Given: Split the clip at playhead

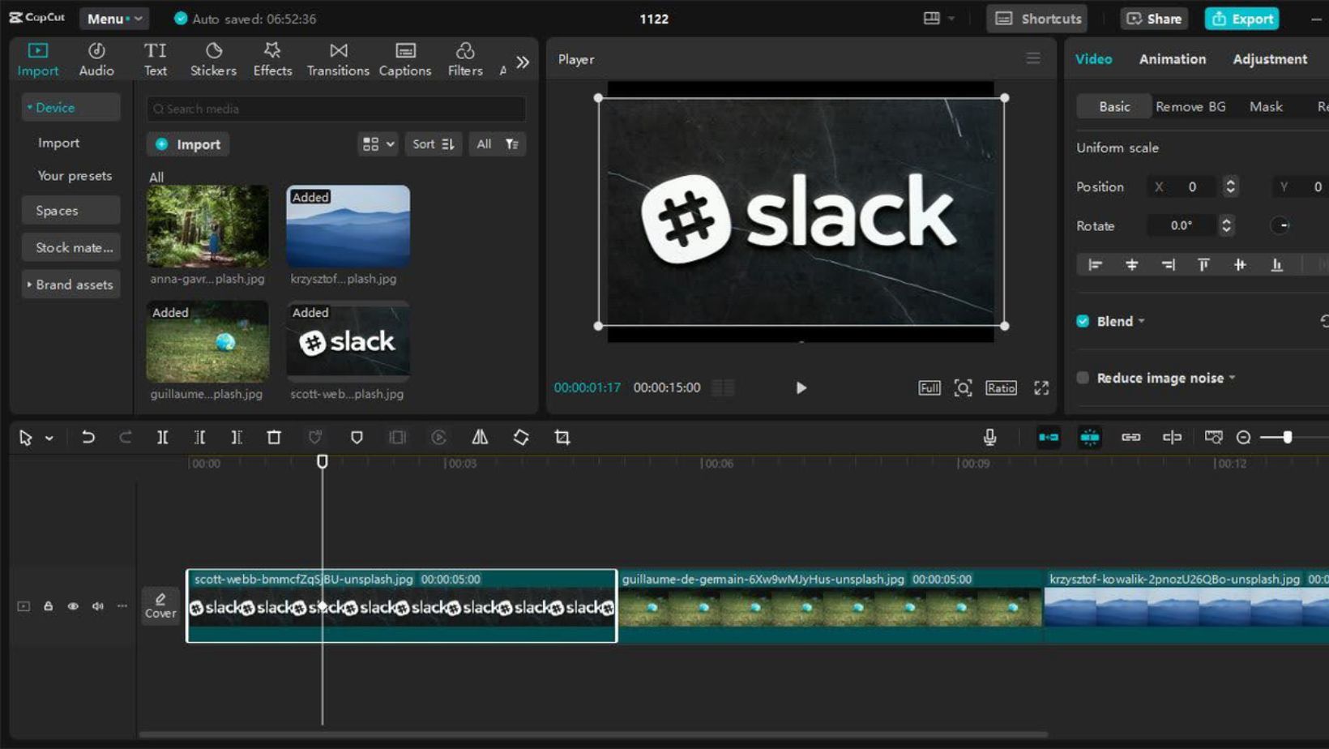Looking at the screenshot, I should (x=162, y=438).
